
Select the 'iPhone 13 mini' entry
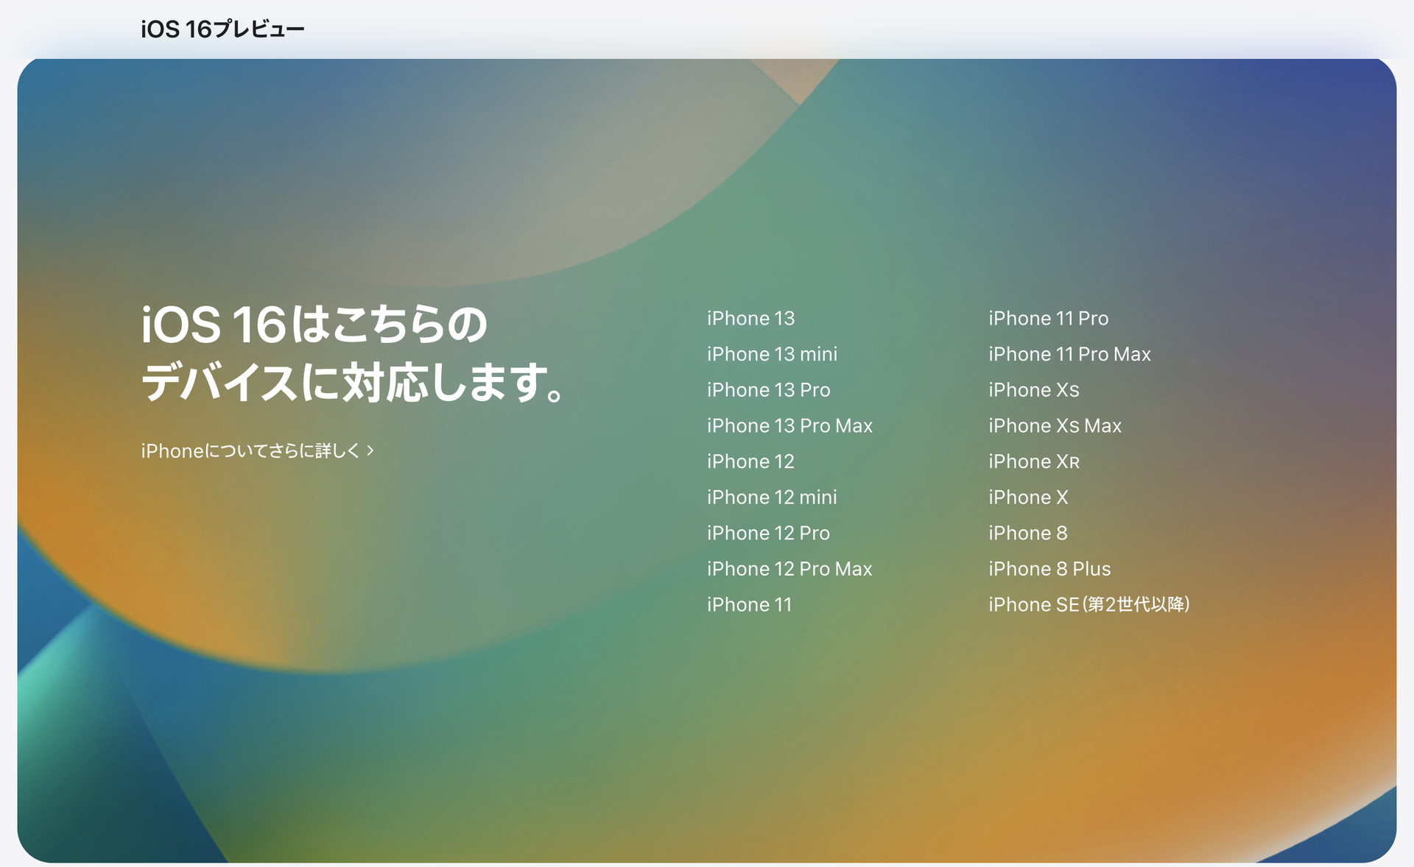772,354
